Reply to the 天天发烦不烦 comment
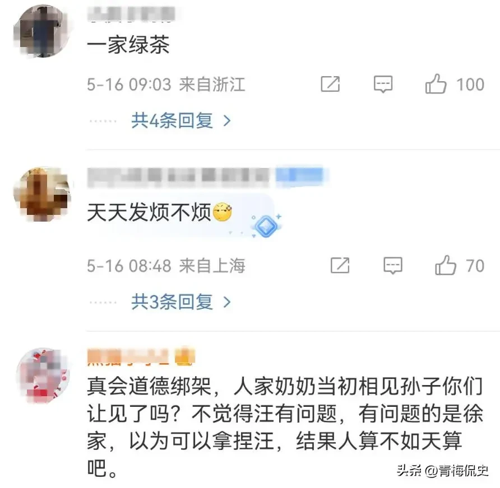500x488 pixels. click(x=393, y=265)
